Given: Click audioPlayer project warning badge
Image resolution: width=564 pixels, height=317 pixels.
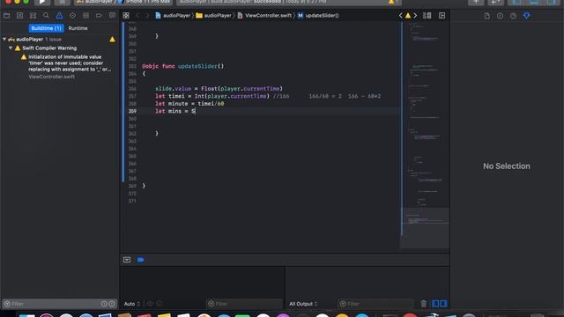Looking at the screenshot, I should tap(112, 39).
